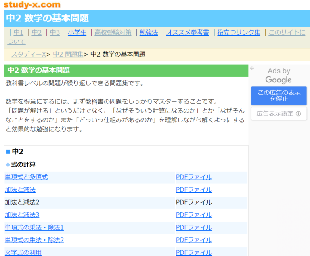
Task: Click the green 中2 数学の基本問題 heading
Action: (x=39, y=70)
